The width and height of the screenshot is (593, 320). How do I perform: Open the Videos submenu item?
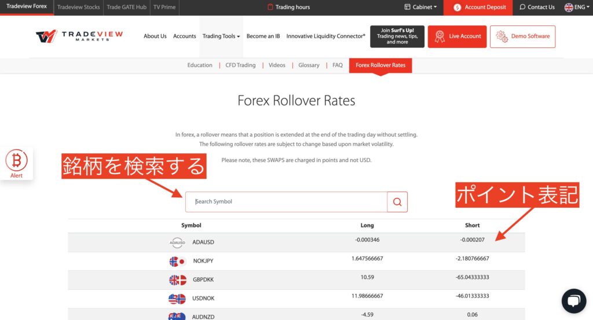277,65
